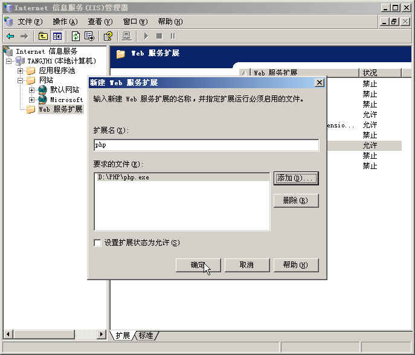Expand the 应用程序池 node
This screenshot has width=415, height=355.
point(20,71)
